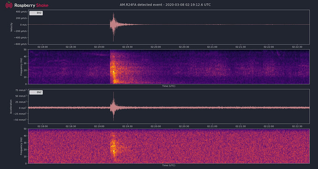Click the Velocity axis label
Viewport: 318px width, 169px height.
[12, 27]
